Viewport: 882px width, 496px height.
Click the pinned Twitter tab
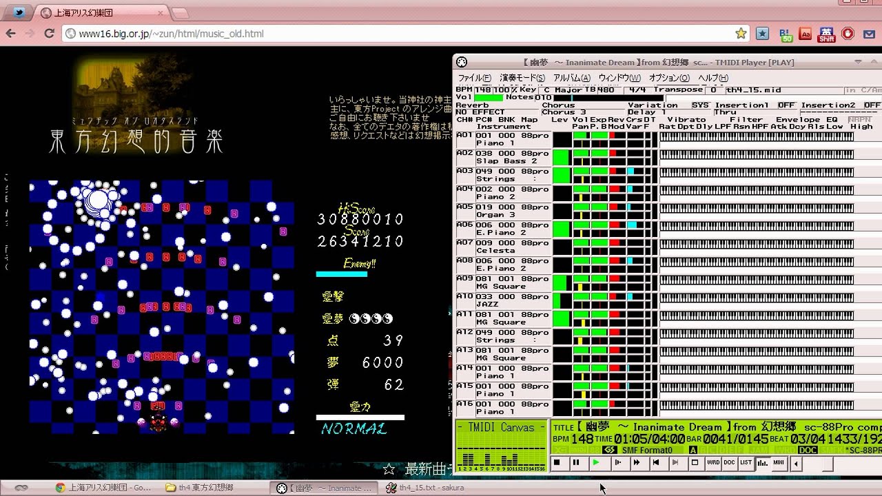click(x=19, y=12)
